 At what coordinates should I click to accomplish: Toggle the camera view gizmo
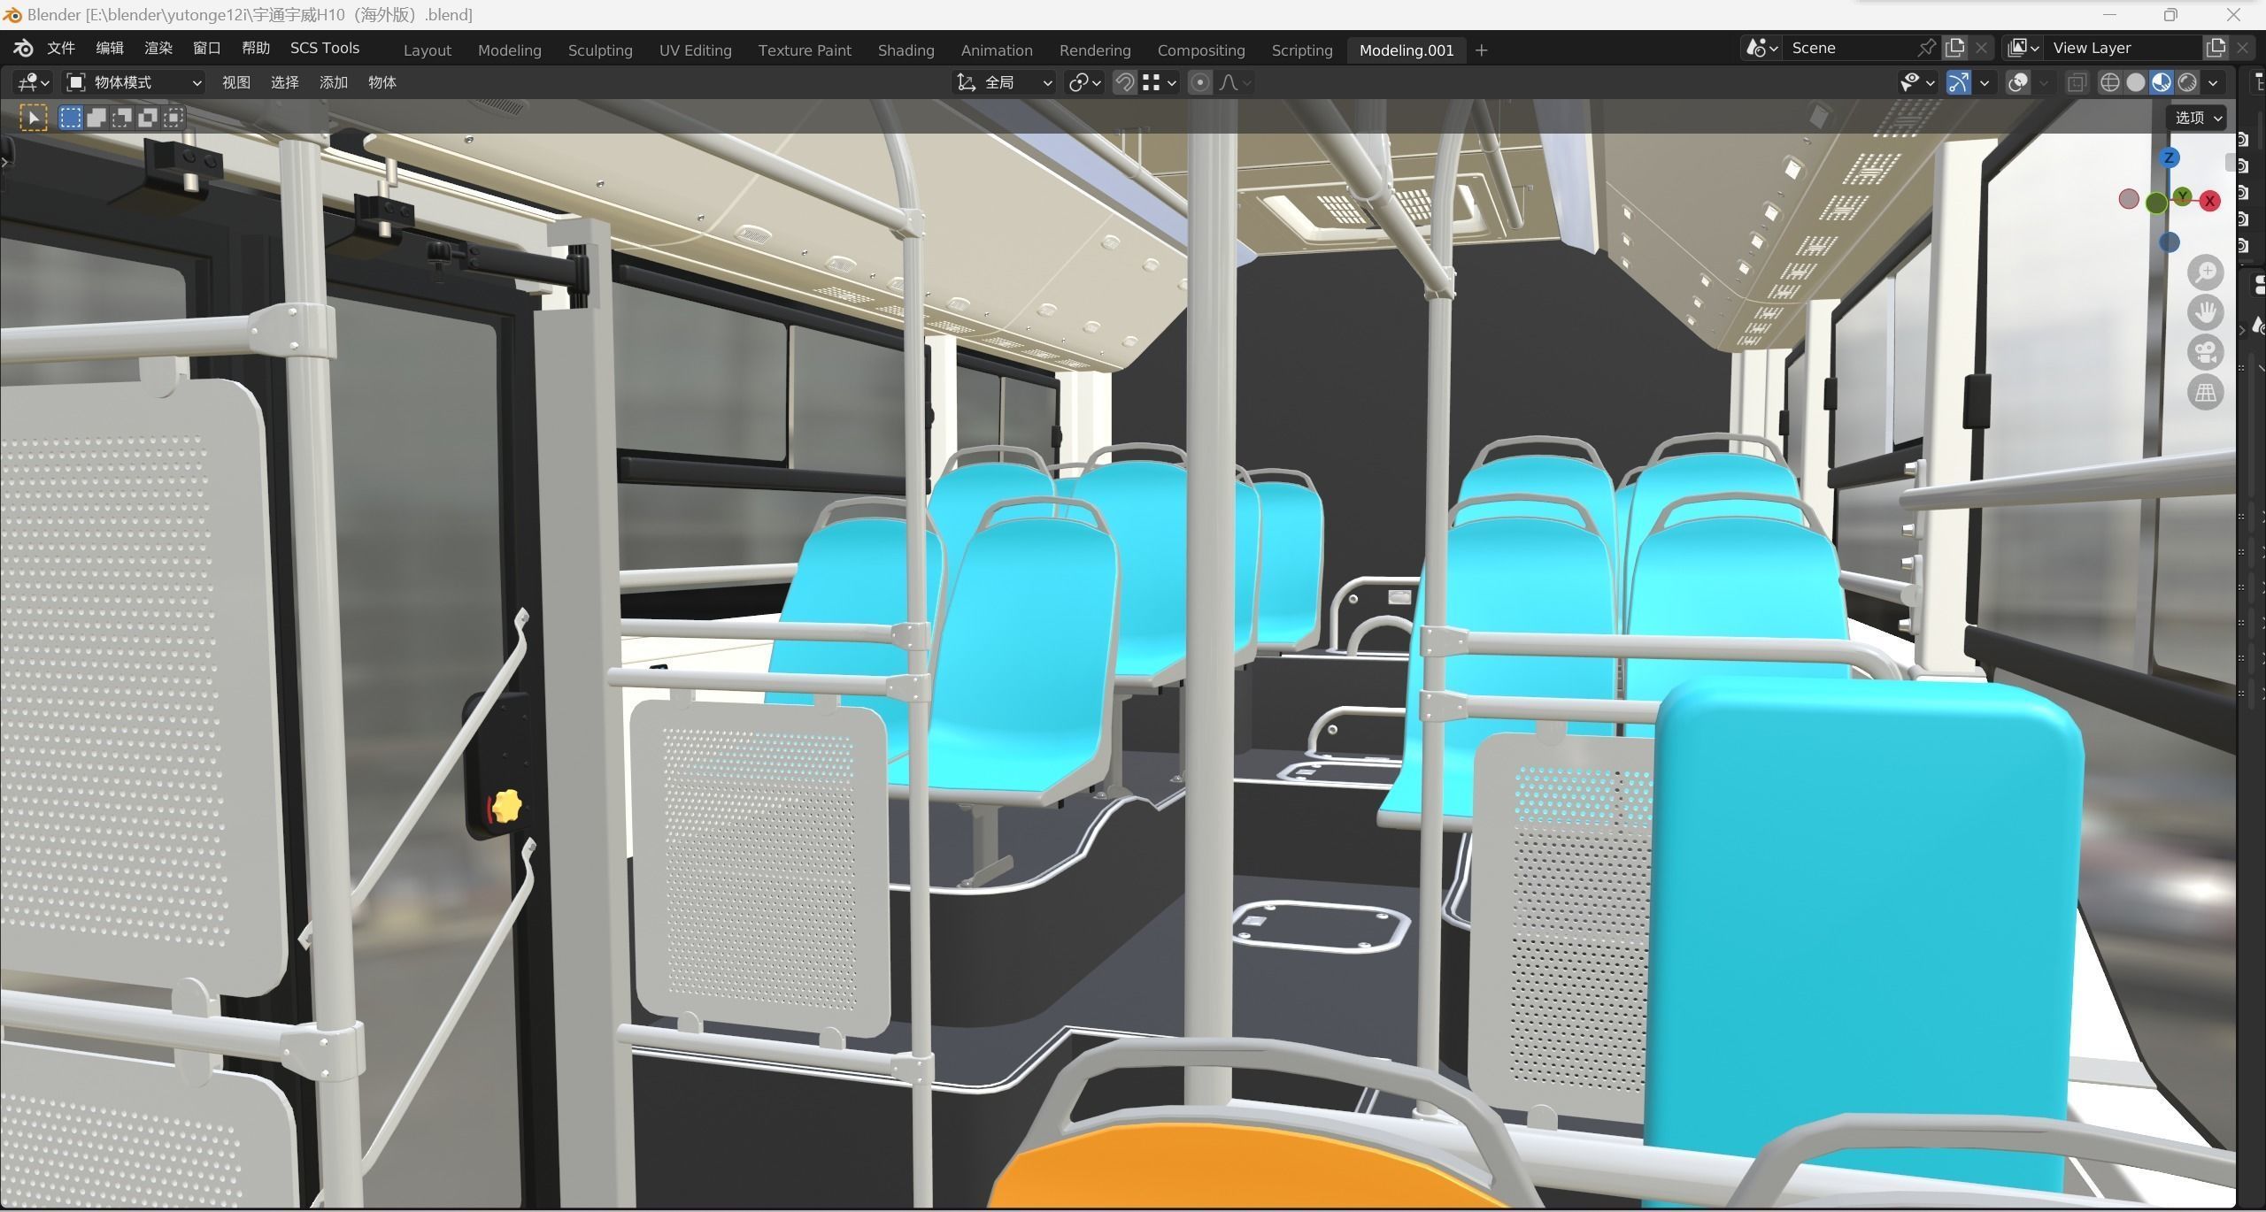pos(2205,352)
